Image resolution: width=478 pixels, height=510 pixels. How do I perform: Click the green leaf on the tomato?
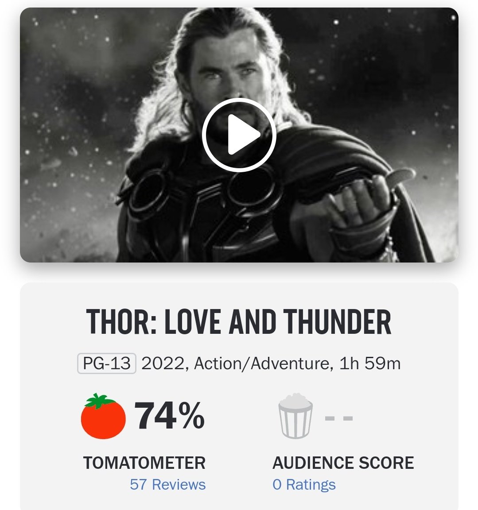(x=99, y=400)
